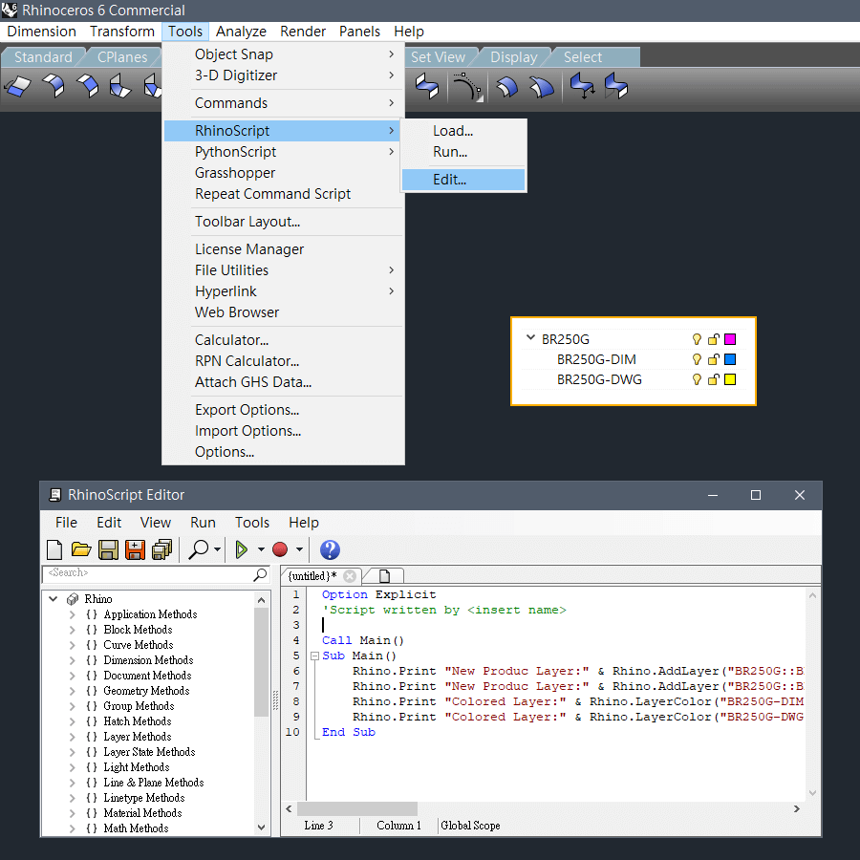Collapse Sub Main code fold marker
Screen dimensions: 860x860
tap(314, 656)
